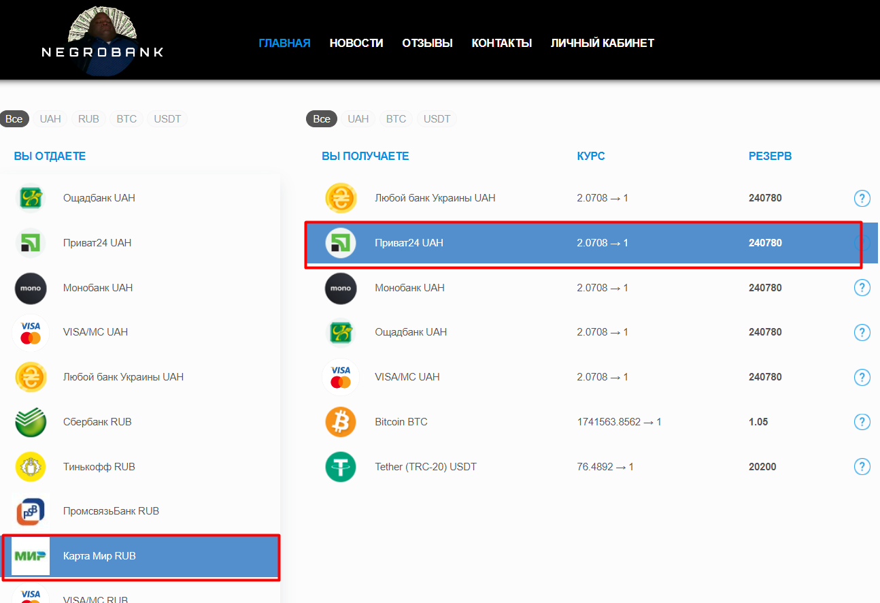Click the Тинькофф RUB crest icon

click(x=31, y=467)
